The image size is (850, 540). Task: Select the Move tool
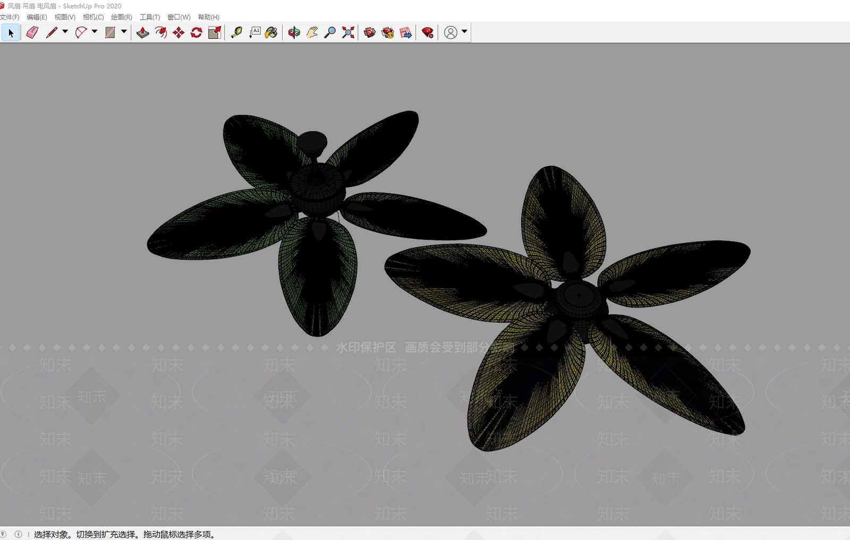click(x=178, y=33)
